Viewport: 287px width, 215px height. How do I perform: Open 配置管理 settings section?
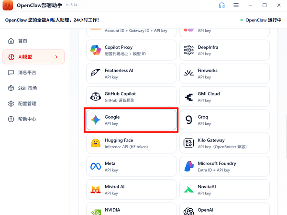pos(27,103)
